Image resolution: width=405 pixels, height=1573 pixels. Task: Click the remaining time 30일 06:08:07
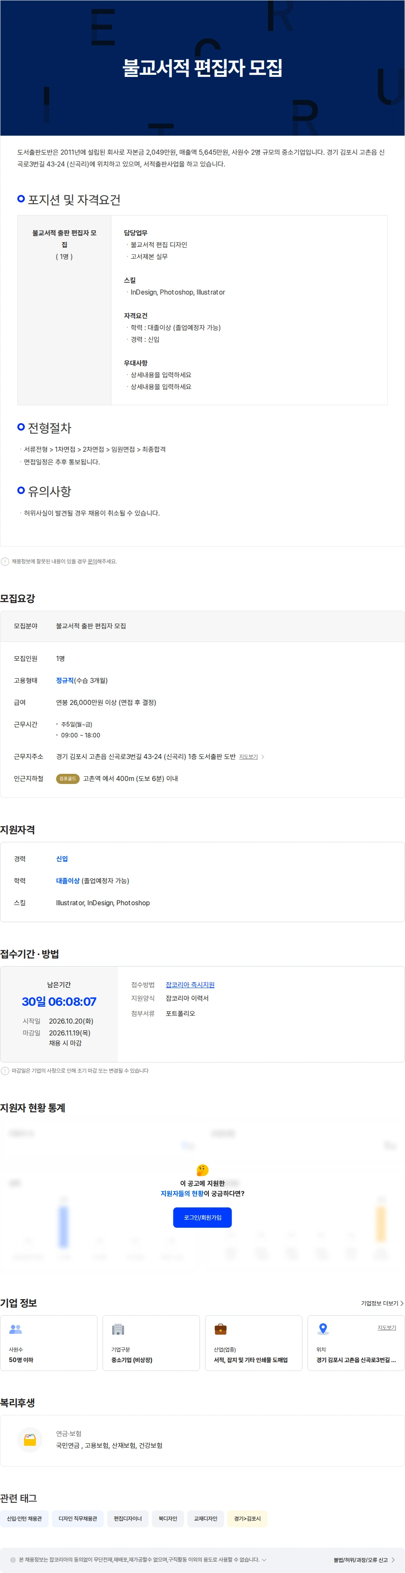coord(59,1002)
